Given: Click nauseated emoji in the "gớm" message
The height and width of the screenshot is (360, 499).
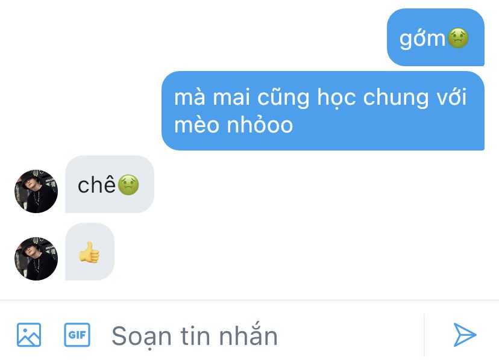Looking at the screenshot, I should point(458,38).
